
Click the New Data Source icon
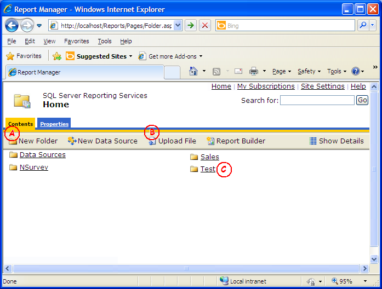click(x=72, y=141)
